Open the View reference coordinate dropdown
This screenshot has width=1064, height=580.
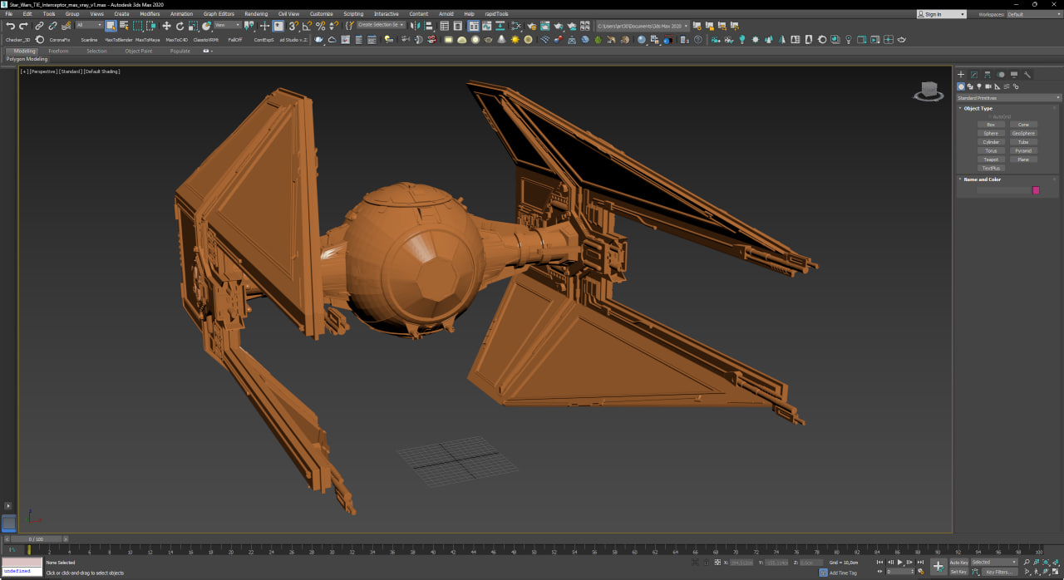tap(228, 25)
